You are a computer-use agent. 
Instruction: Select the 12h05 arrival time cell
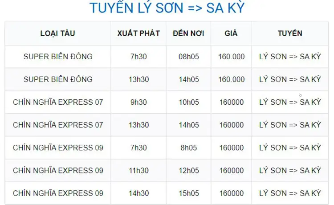[x=189, y=171]
